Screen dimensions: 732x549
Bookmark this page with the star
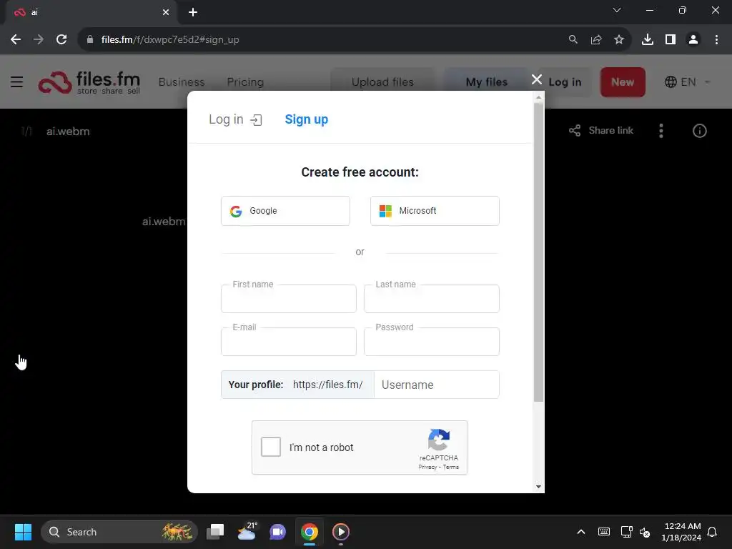[x=619, y=40]
